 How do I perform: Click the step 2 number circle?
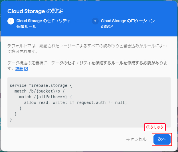point(95,21)
